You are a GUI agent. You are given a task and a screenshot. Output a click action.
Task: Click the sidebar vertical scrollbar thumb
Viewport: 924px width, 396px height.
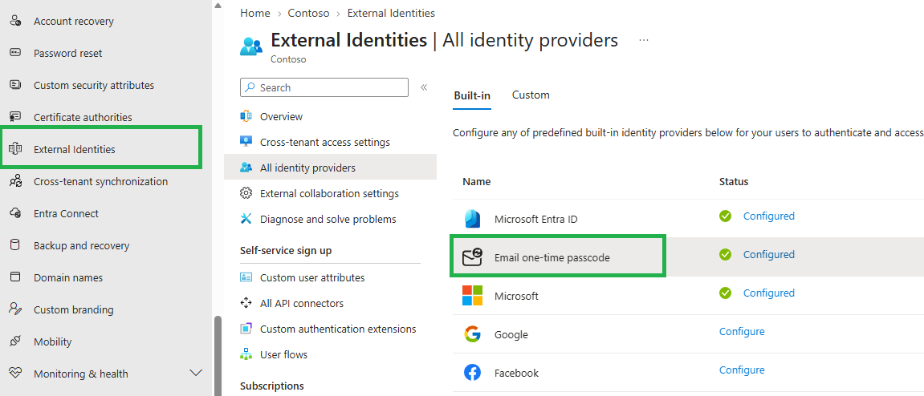click(218, 356)
